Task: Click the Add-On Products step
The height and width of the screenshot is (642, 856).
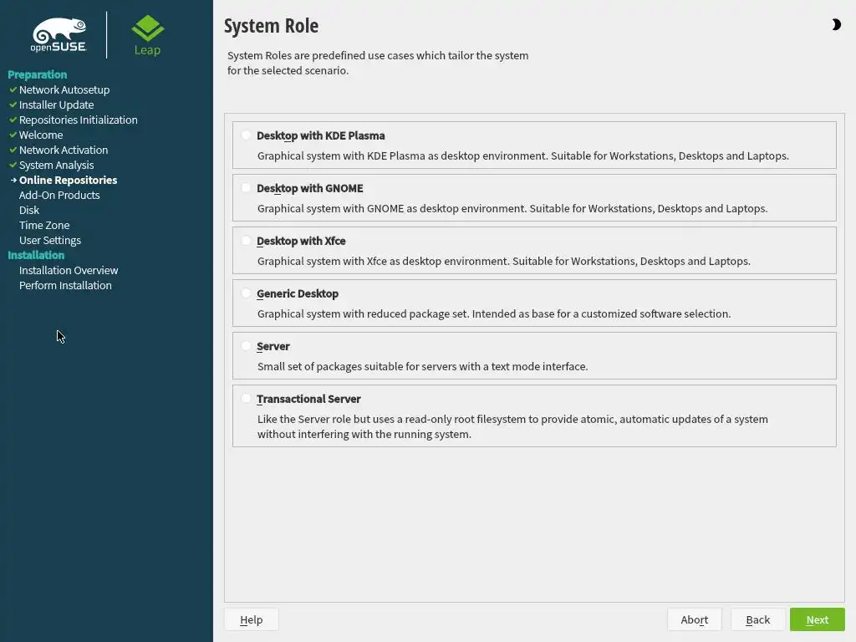Action: click(59, 195)
